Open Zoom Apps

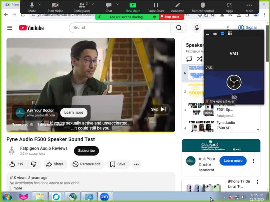point(229,7)
